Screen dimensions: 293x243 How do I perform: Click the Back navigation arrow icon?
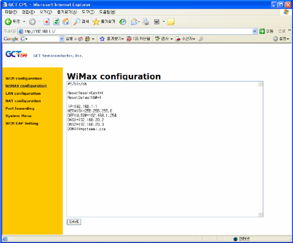pos(8,22)
